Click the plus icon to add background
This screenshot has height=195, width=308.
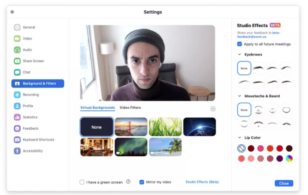pyautogui.click(x=213, y=109)
